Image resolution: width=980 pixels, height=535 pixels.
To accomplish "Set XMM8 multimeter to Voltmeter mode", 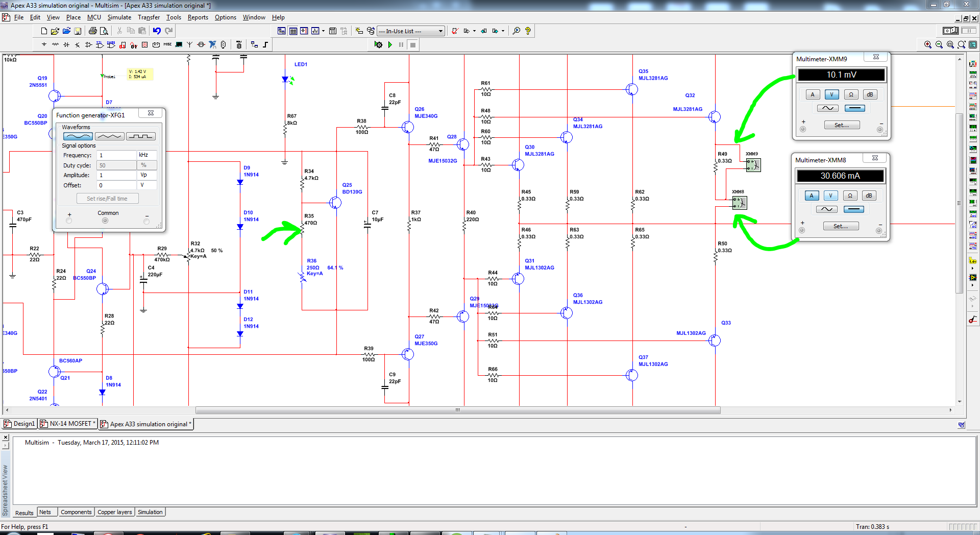I will tap(830, 196).
